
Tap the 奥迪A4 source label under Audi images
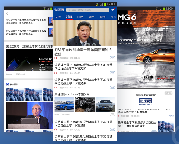click(x=57, y=115)
